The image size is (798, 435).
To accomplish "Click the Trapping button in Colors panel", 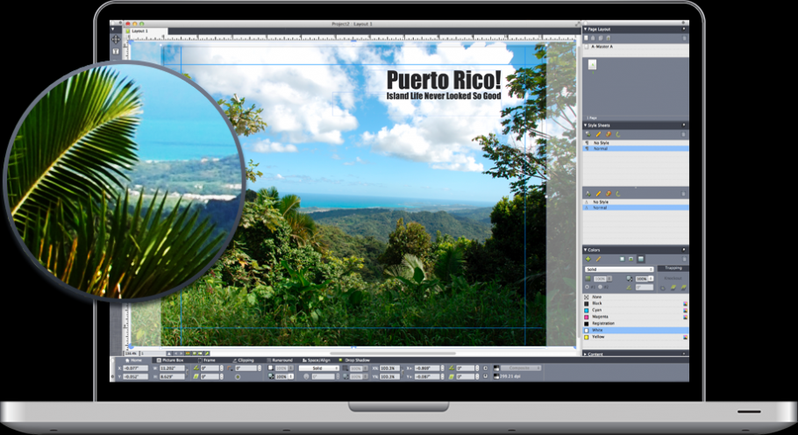I will (x=673, y=268).
